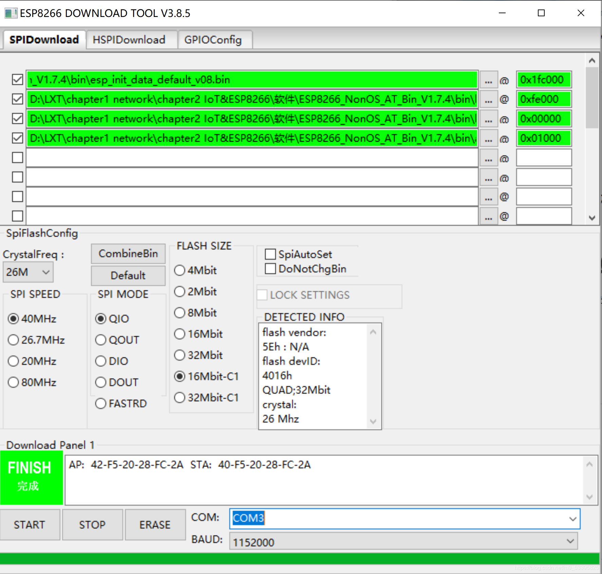602x574 pixels.
Task: Enable the DoNotChgBin option
Action: [270, 268]
